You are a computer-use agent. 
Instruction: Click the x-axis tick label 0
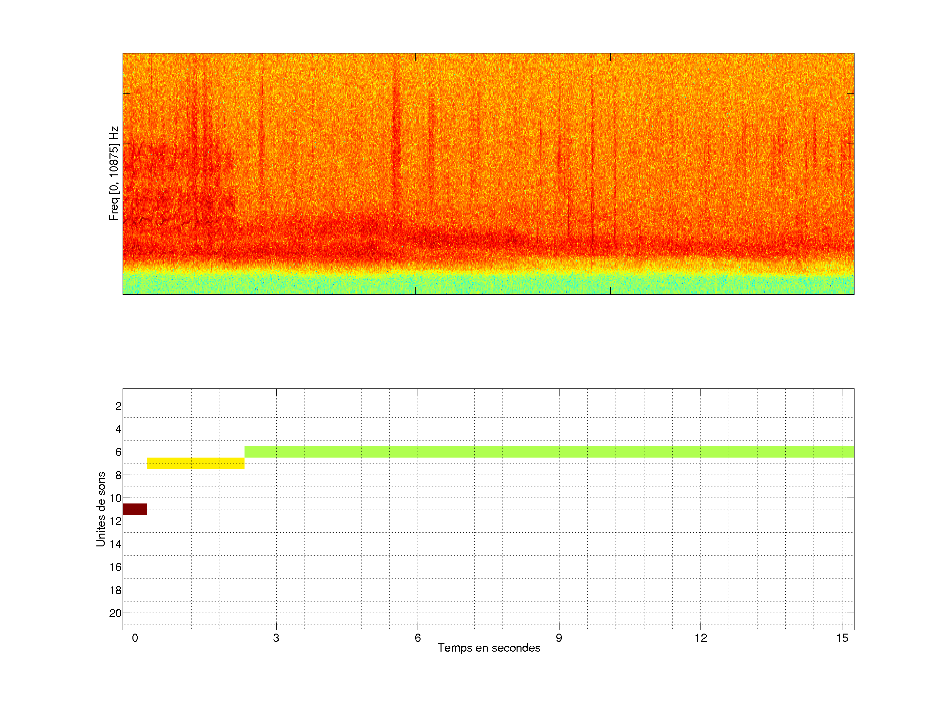tap(135, 638)
